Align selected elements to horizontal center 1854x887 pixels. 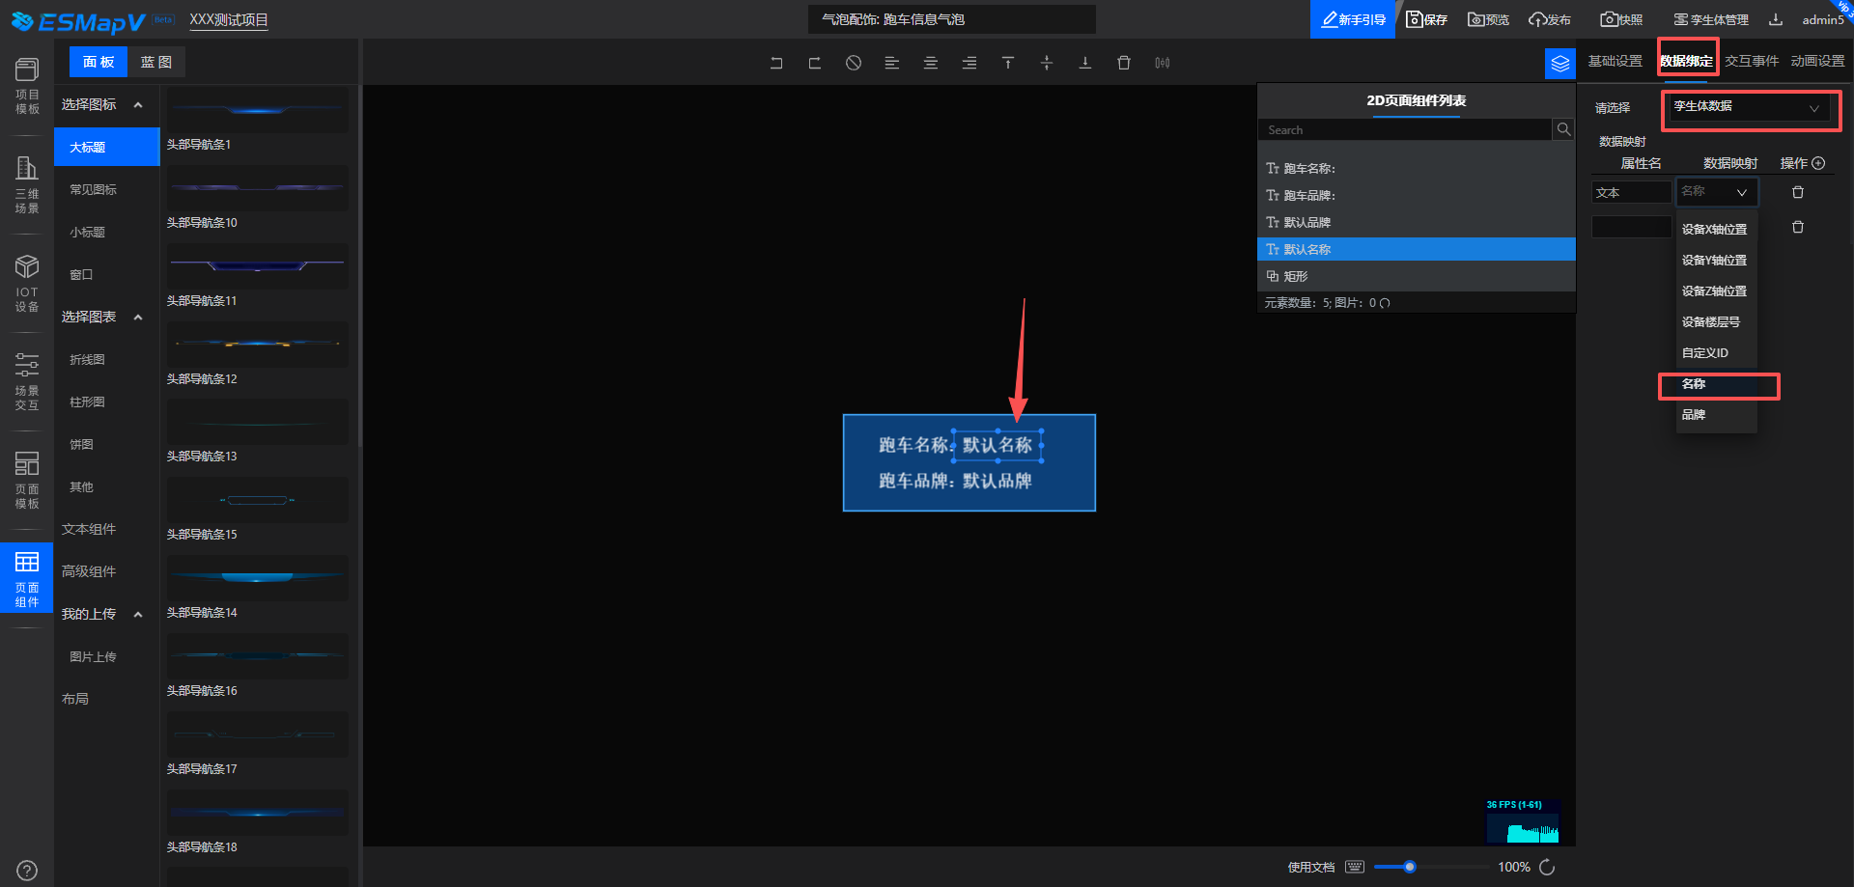pos(931,63)
